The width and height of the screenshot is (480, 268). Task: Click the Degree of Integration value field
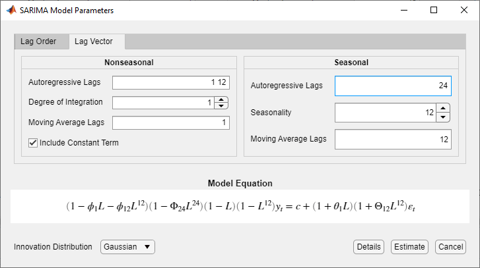tap(163, 103)
